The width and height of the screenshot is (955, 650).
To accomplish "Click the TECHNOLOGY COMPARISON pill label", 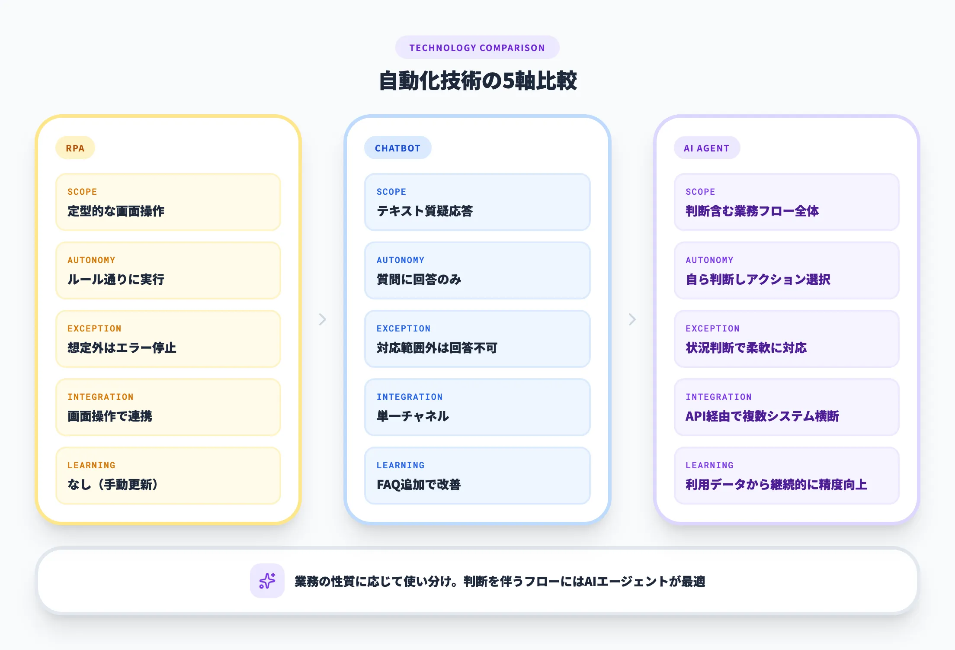I will 477,48.
